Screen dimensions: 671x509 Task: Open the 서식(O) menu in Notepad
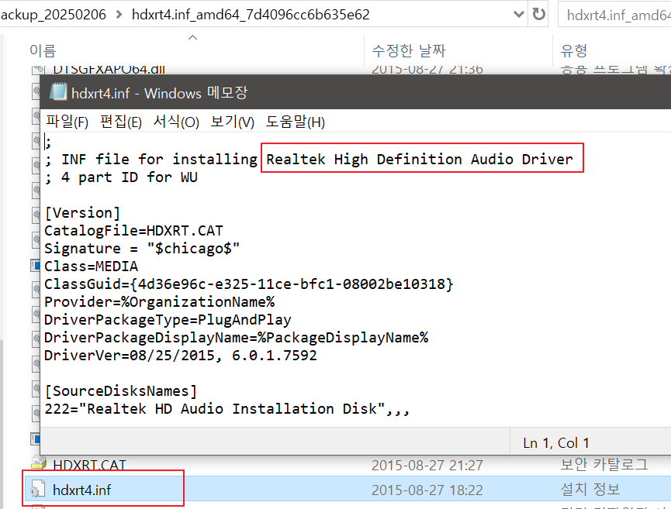point(176,122)
